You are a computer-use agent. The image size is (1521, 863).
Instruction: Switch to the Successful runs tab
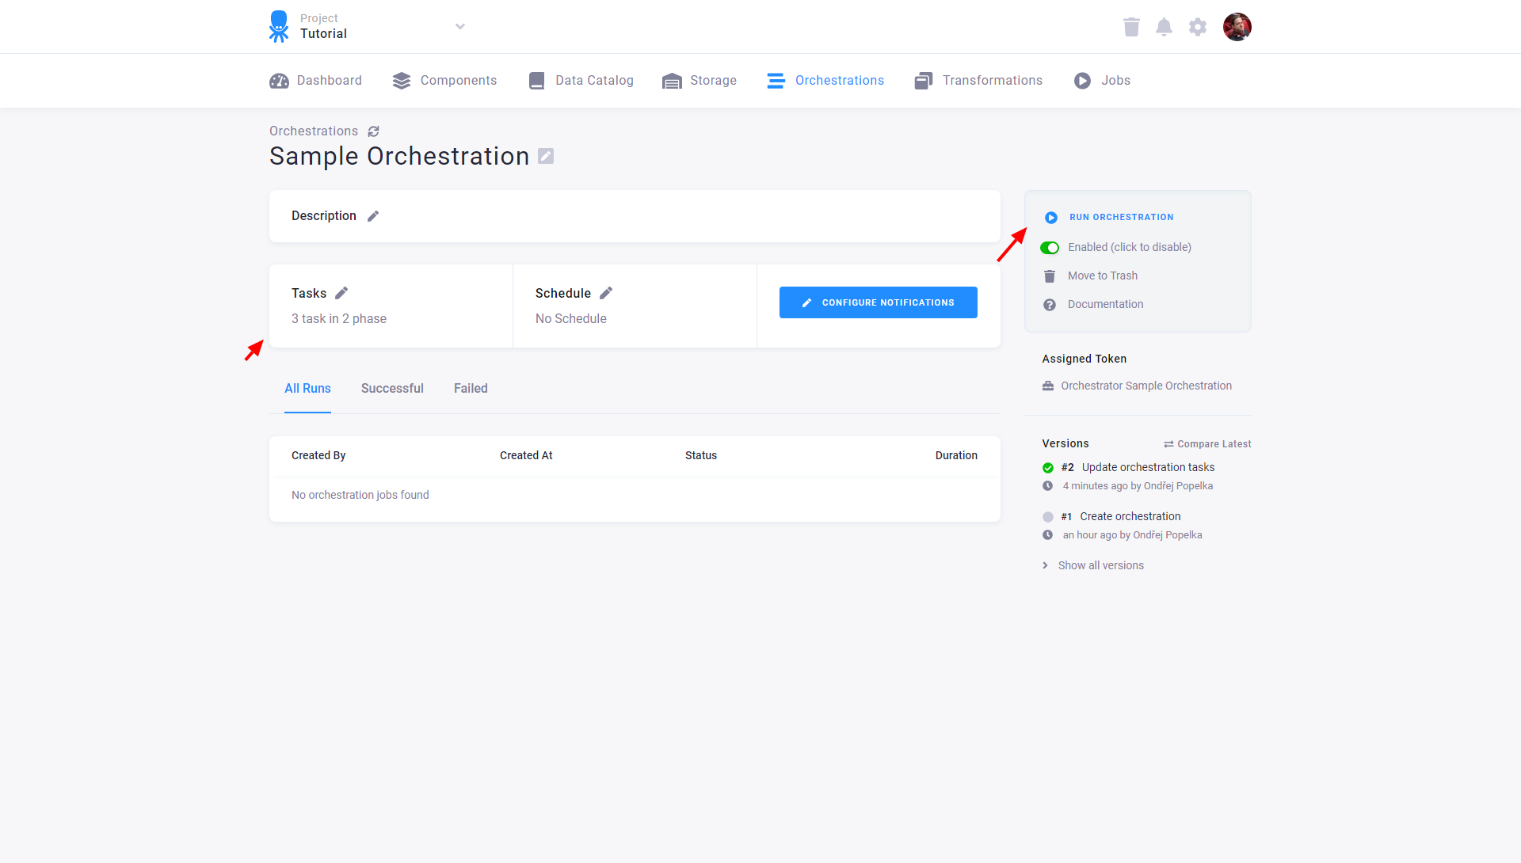(392, 388)
